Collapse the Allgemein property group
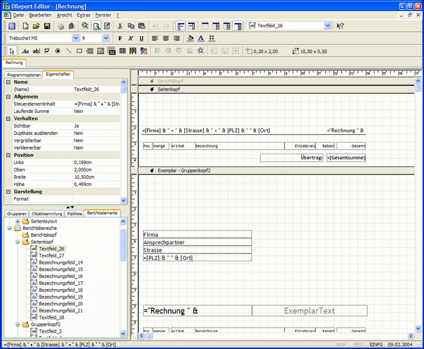The width and height of the screenshot is (424, 349). click(x=8, y=97)
